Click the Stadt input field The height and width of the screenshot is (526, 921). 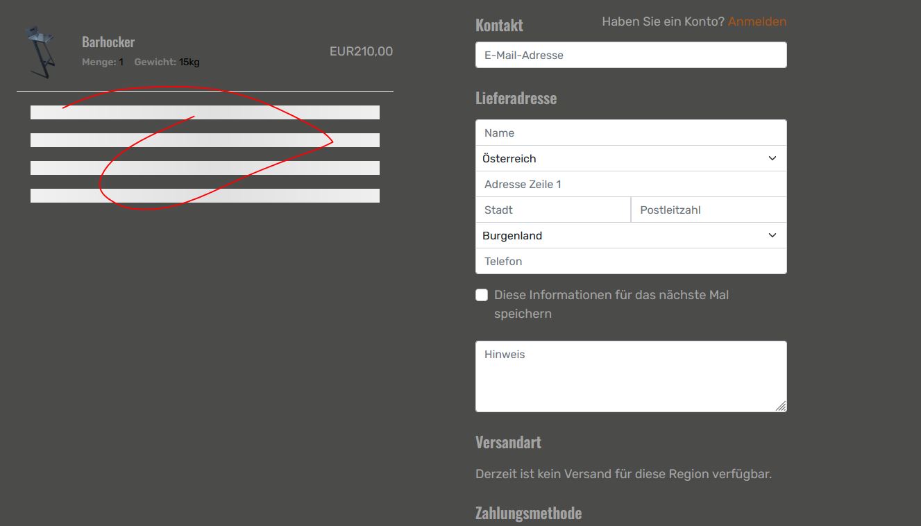click(552, 210)
